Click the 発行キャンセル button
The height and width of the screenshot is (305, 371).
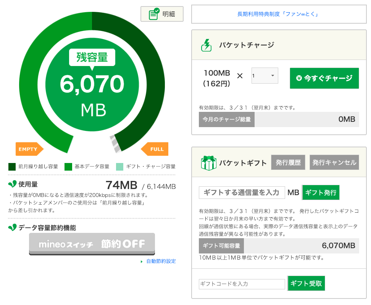[334, 163]
